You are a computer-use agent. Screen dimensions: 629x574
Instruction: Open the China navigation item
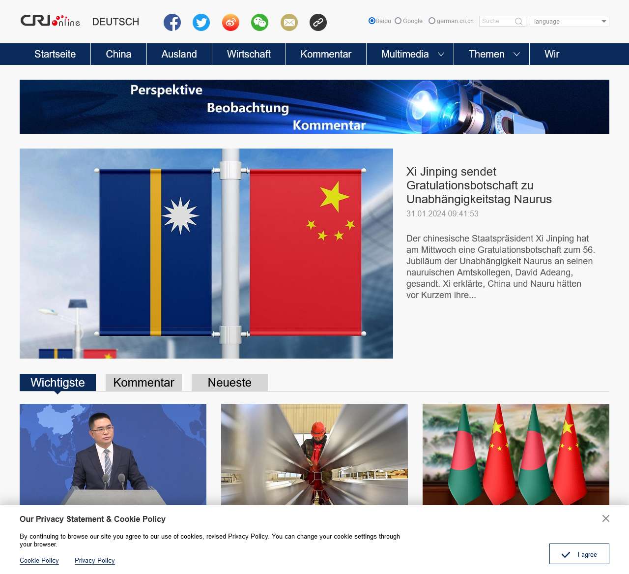(118, 54)
